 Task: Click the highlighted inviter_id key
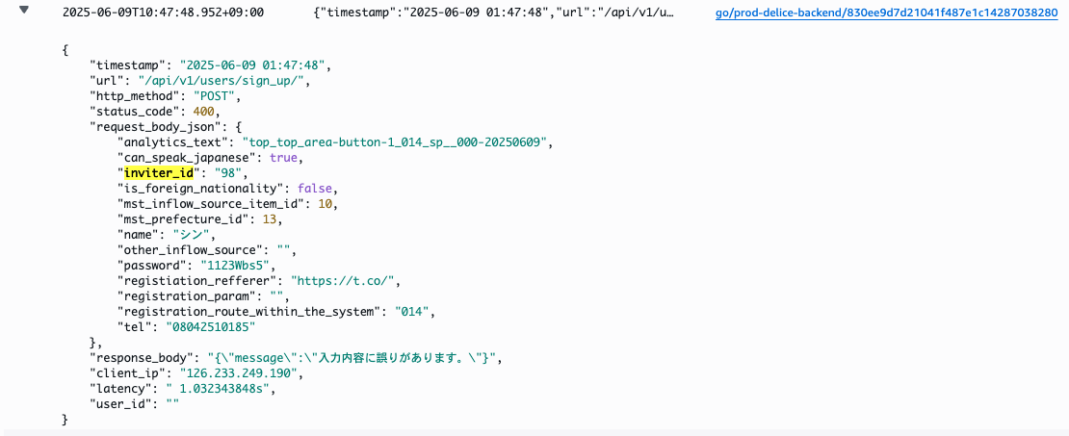(161, 172)
